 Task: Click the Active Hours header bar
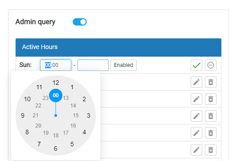tap(119, 47)
